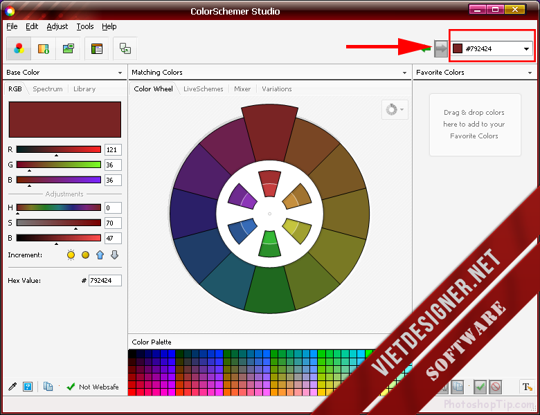The width and height of the screenshot is (540, 415).
Task: Click the Favorite Colors drag and drop area
Action: [x=475, y=124]
